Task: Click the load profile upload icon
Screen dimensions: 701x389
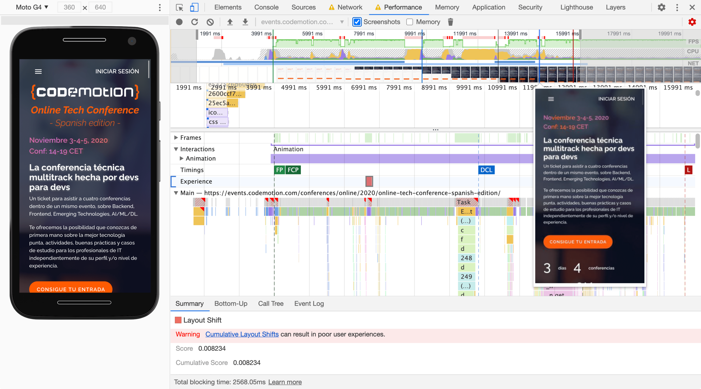Action: (230, 22)
